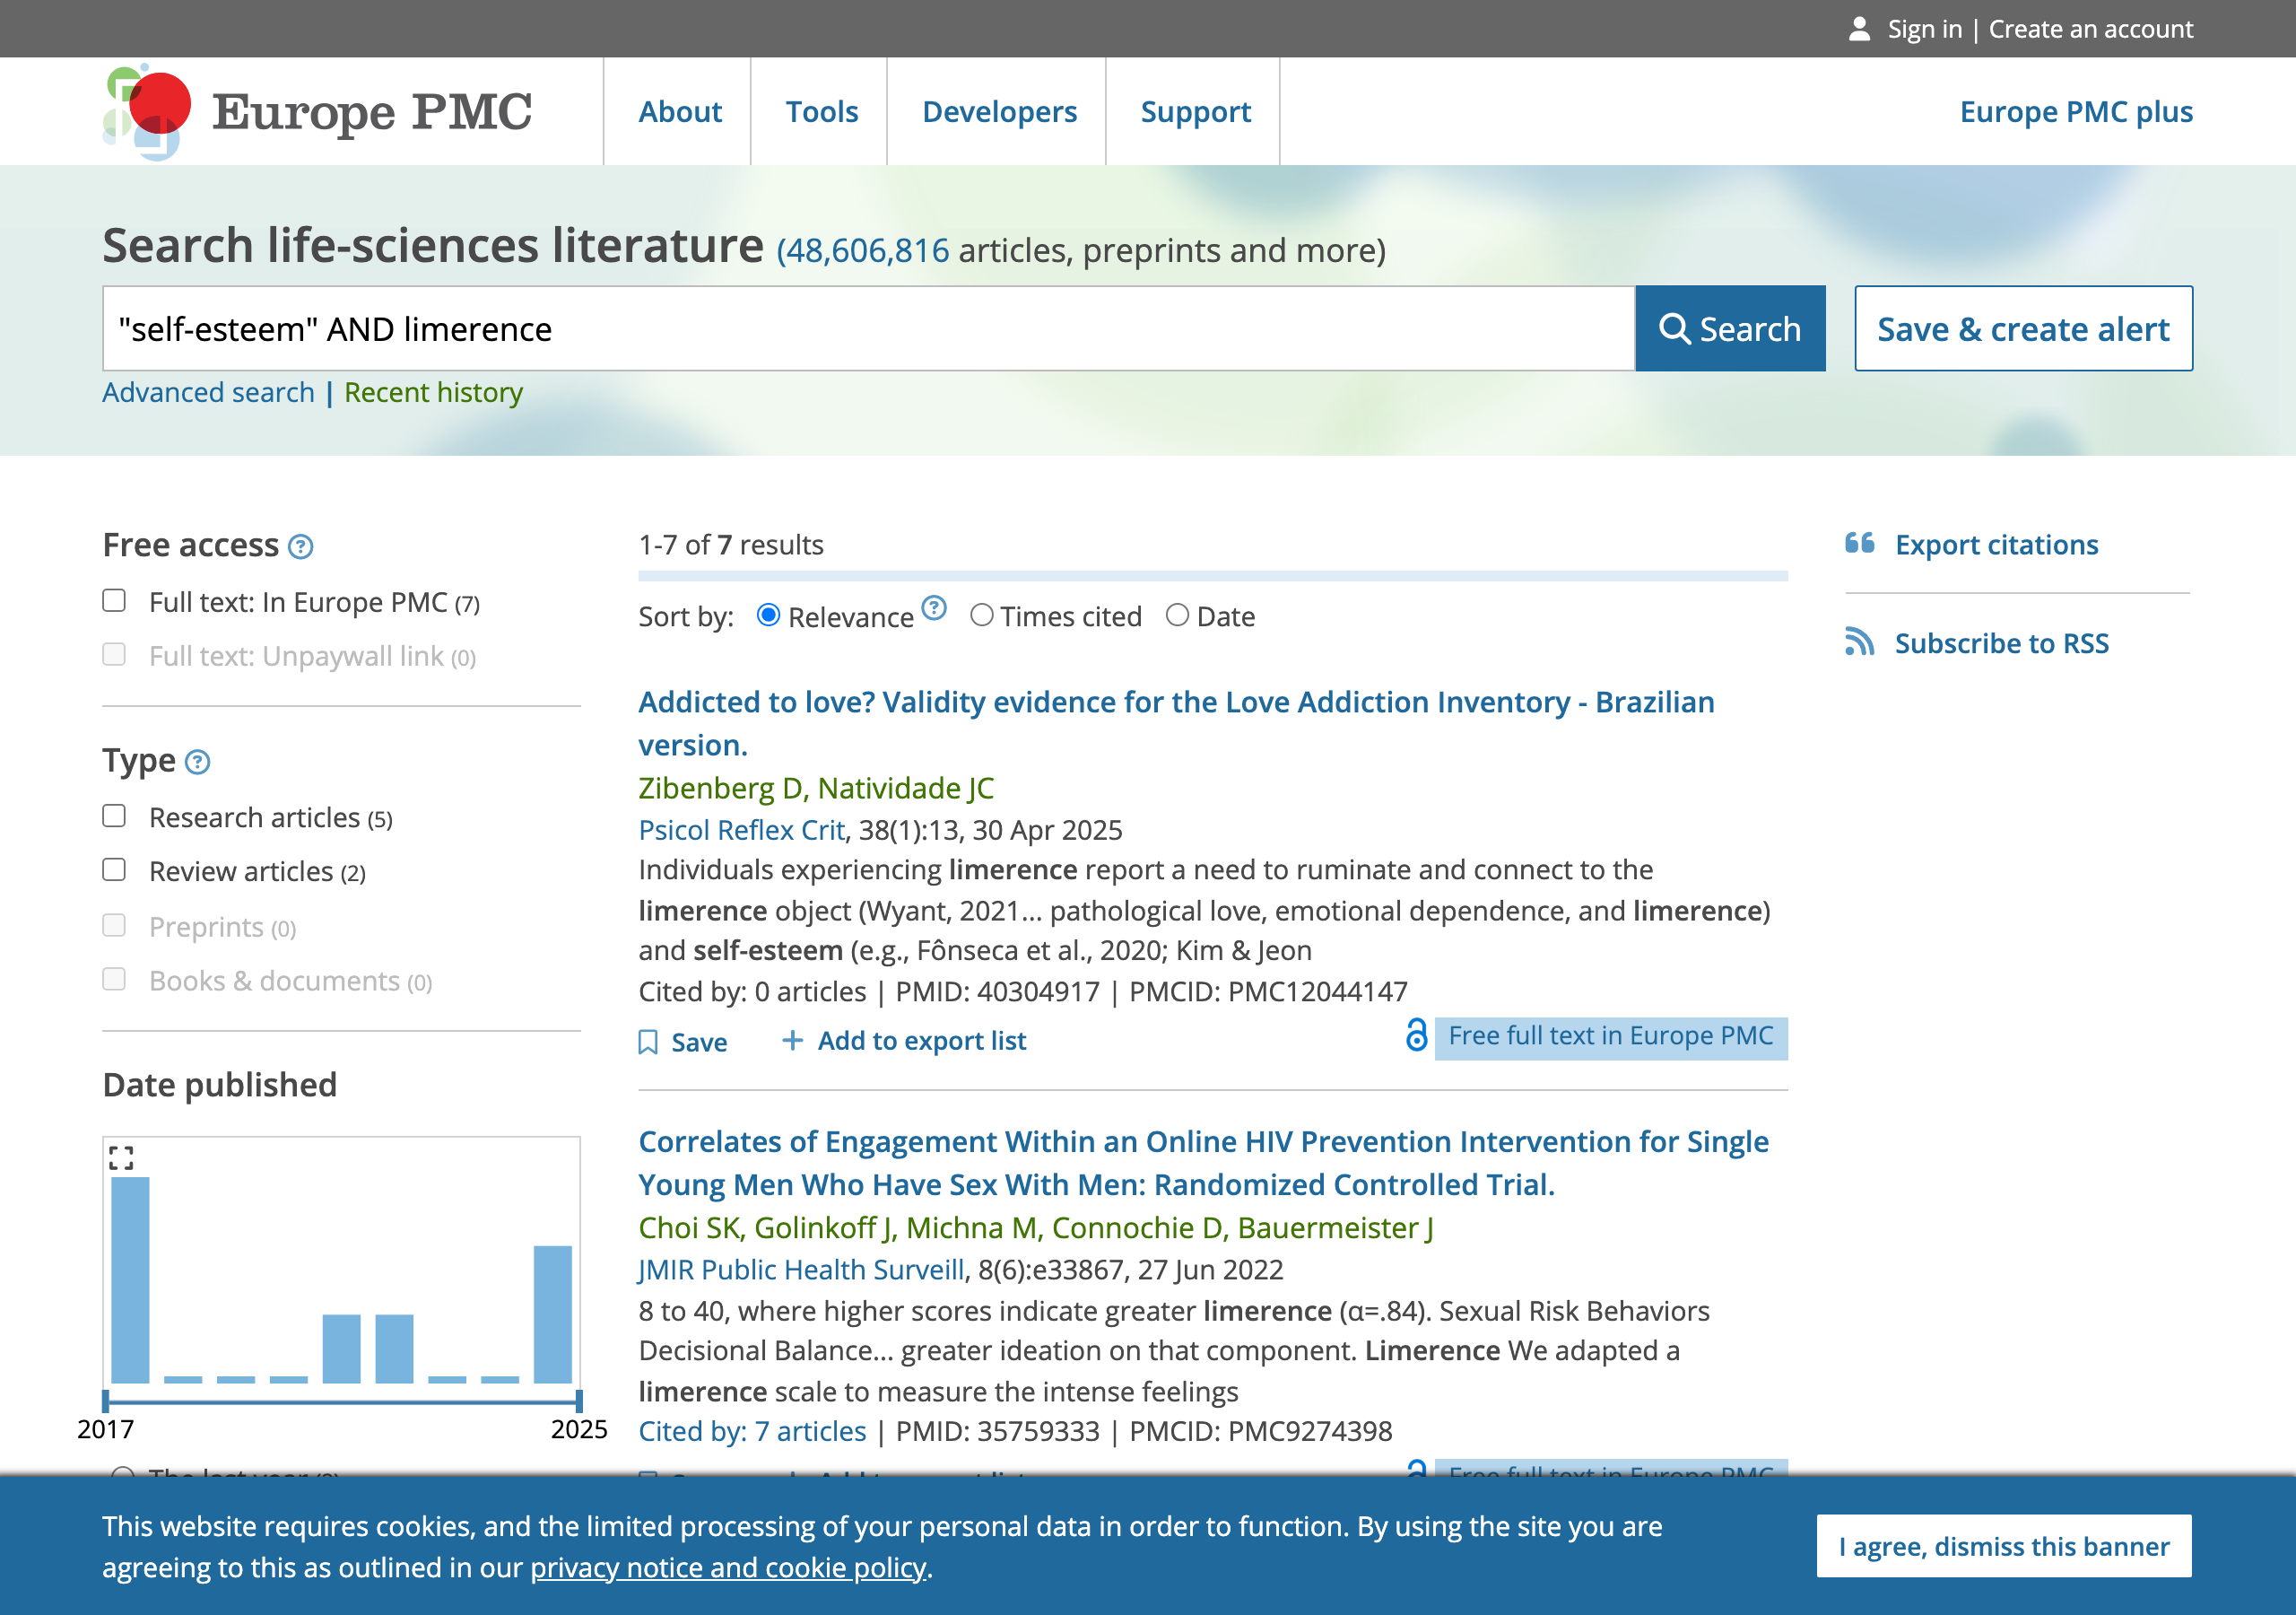
Task: Check Full text: In Europe PMC filter
Action: (x=114, y=600)
